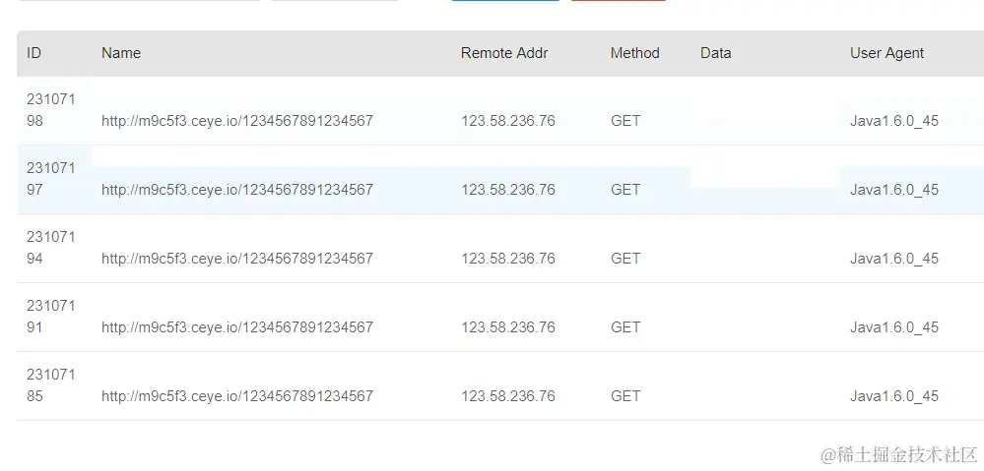Click the Data column header
The height and width of the screenshot is (471, 984).
716,53
